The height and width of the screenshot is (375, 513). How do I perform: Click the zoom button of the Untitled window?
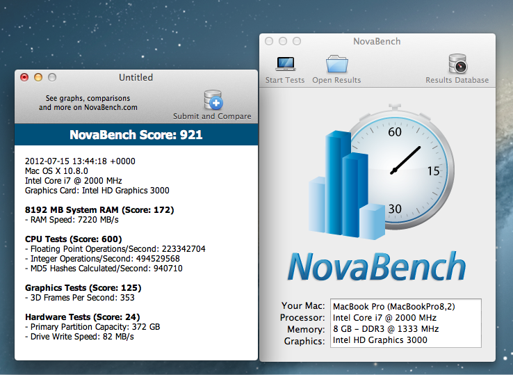[x=52, y=77]
